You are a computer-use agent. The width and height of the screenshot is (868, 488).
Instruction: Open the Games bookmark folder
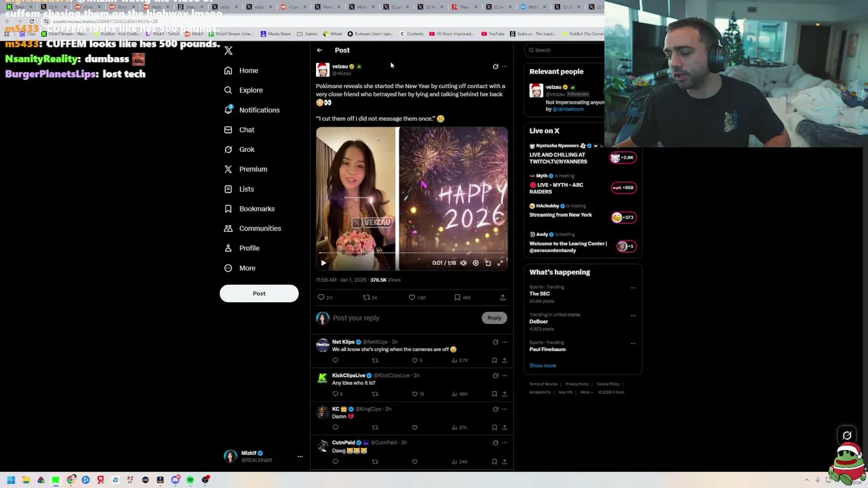(x=307, y=34)
